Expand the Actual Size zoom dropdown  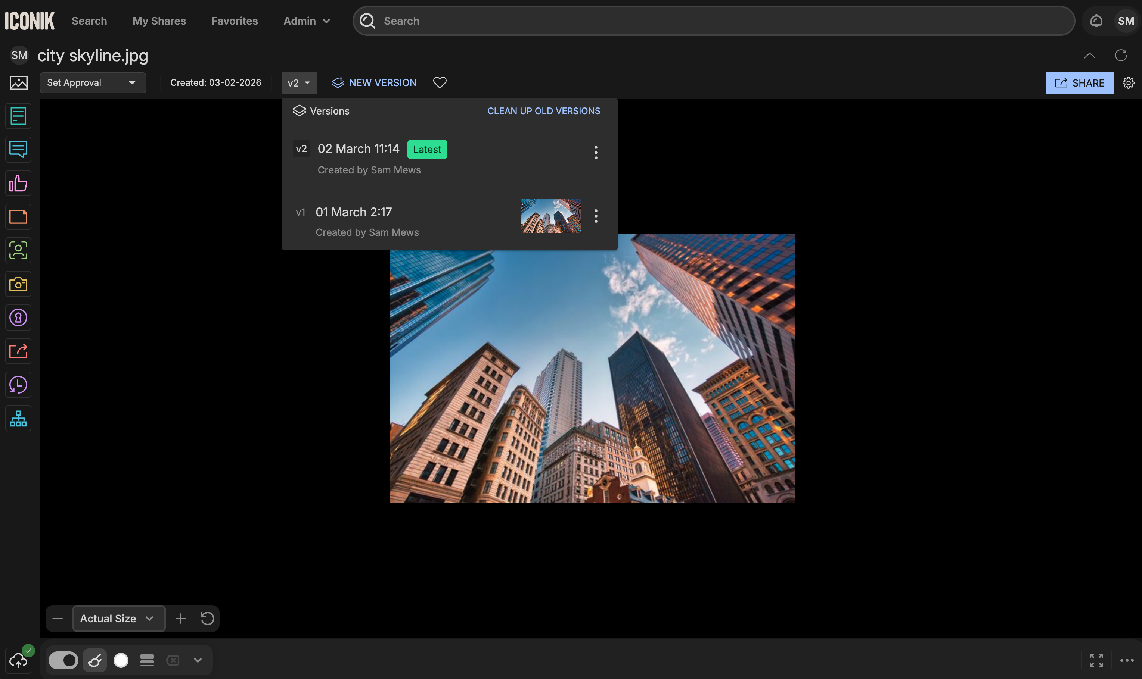pyautogui.click(x=119, y=619)
